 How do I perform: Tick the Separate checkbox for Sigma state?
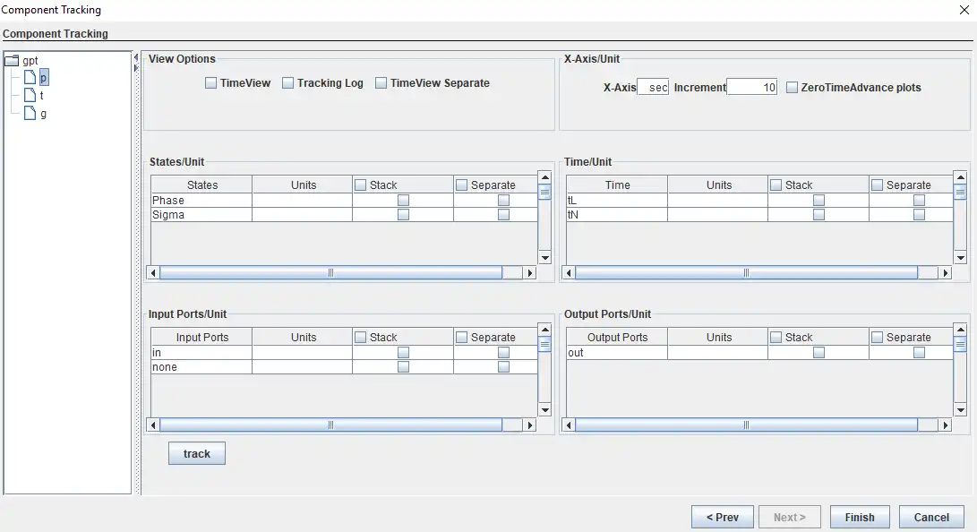[x=503, y=215]
